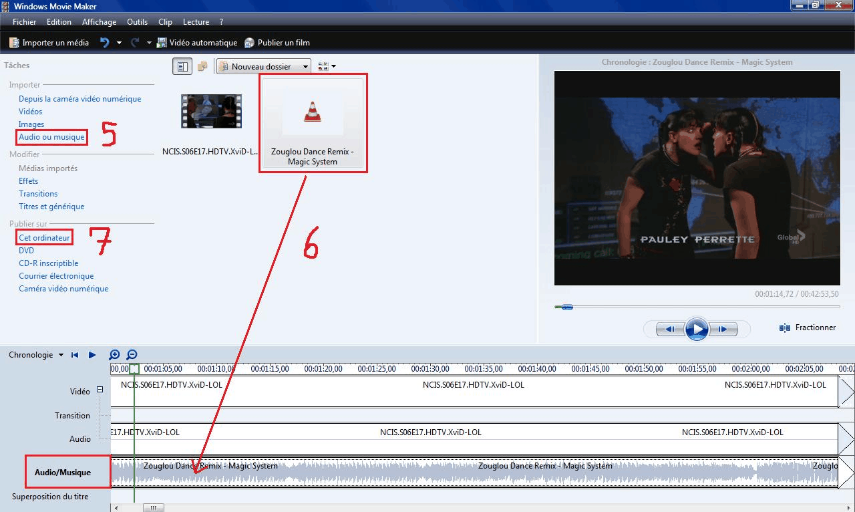The height and width of the screenshot is (512, 855).
Task: Click the next frame button
Action: [724, 329]
